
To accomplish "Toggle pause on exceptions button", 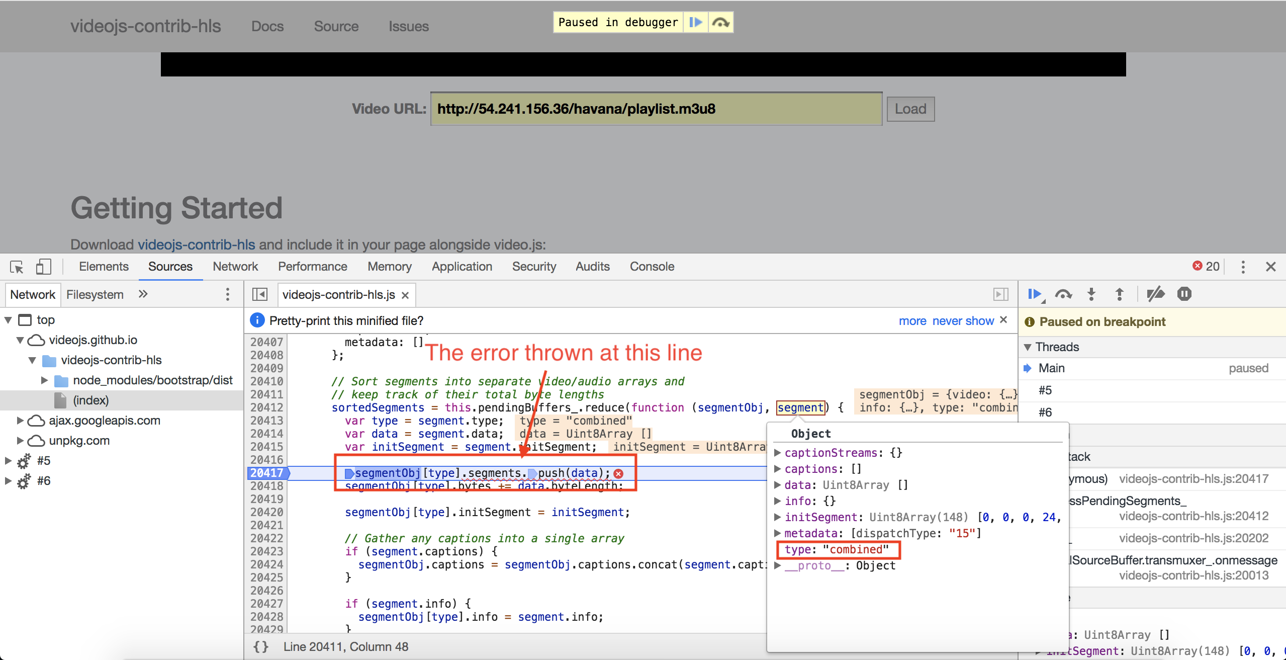I will pos(1184,294).
